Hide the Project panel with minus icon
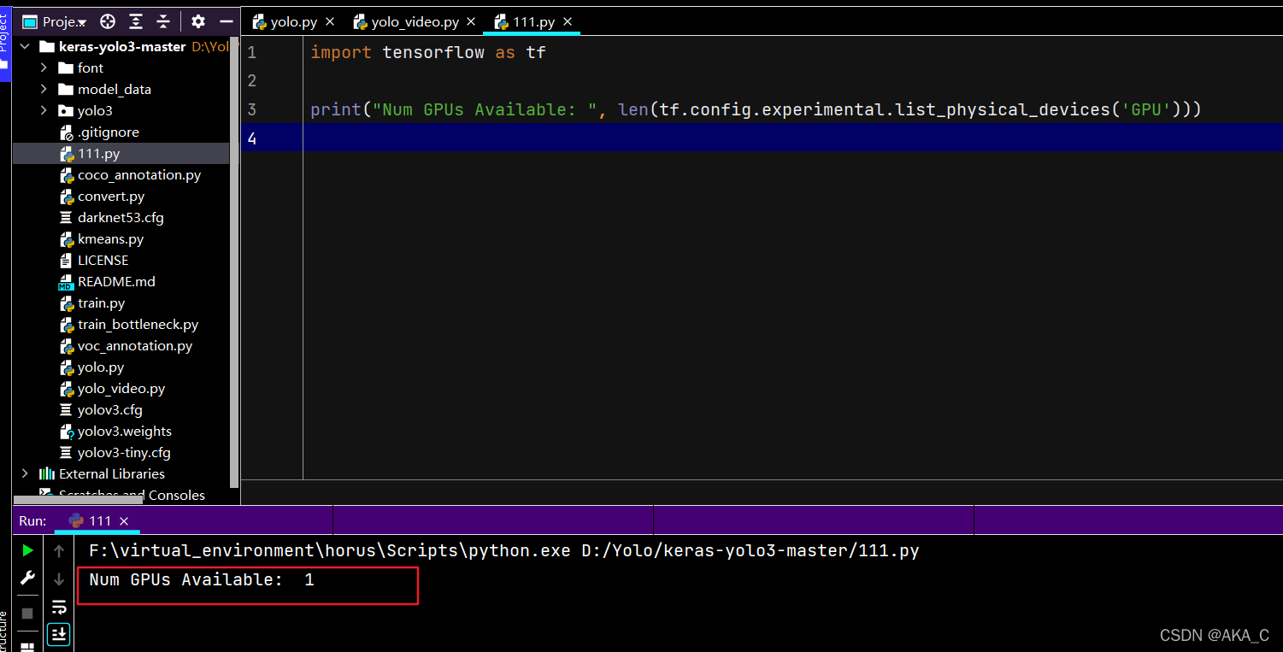This screenshot has width=1283, height=652. tap(226, 21)
